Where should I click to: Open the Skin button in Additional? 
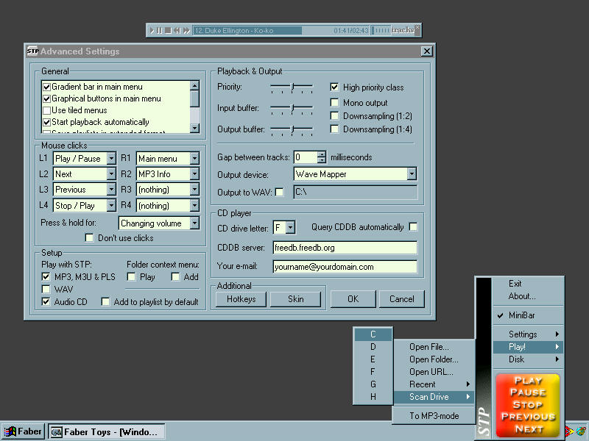pos(295,299)
